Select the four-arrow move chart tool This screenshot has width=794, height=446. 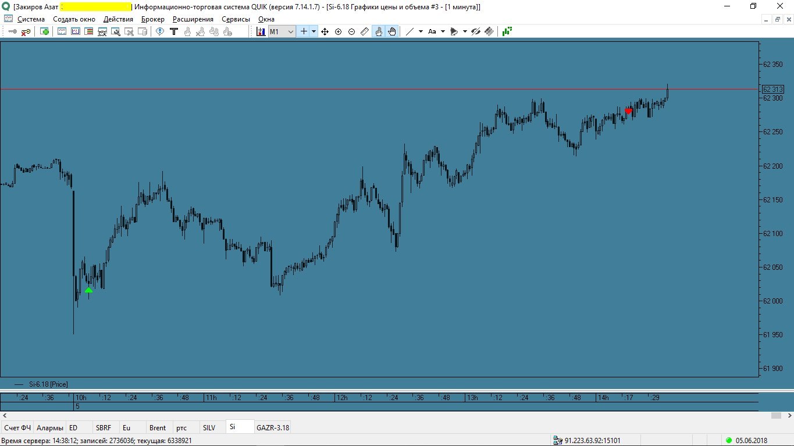(x=325, y=31)
